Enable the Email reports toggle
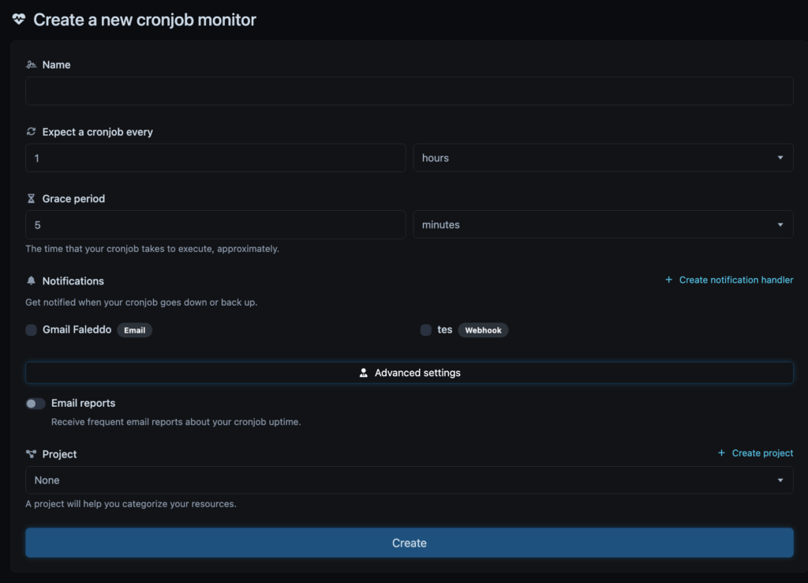808x583 pixels. 36,404
